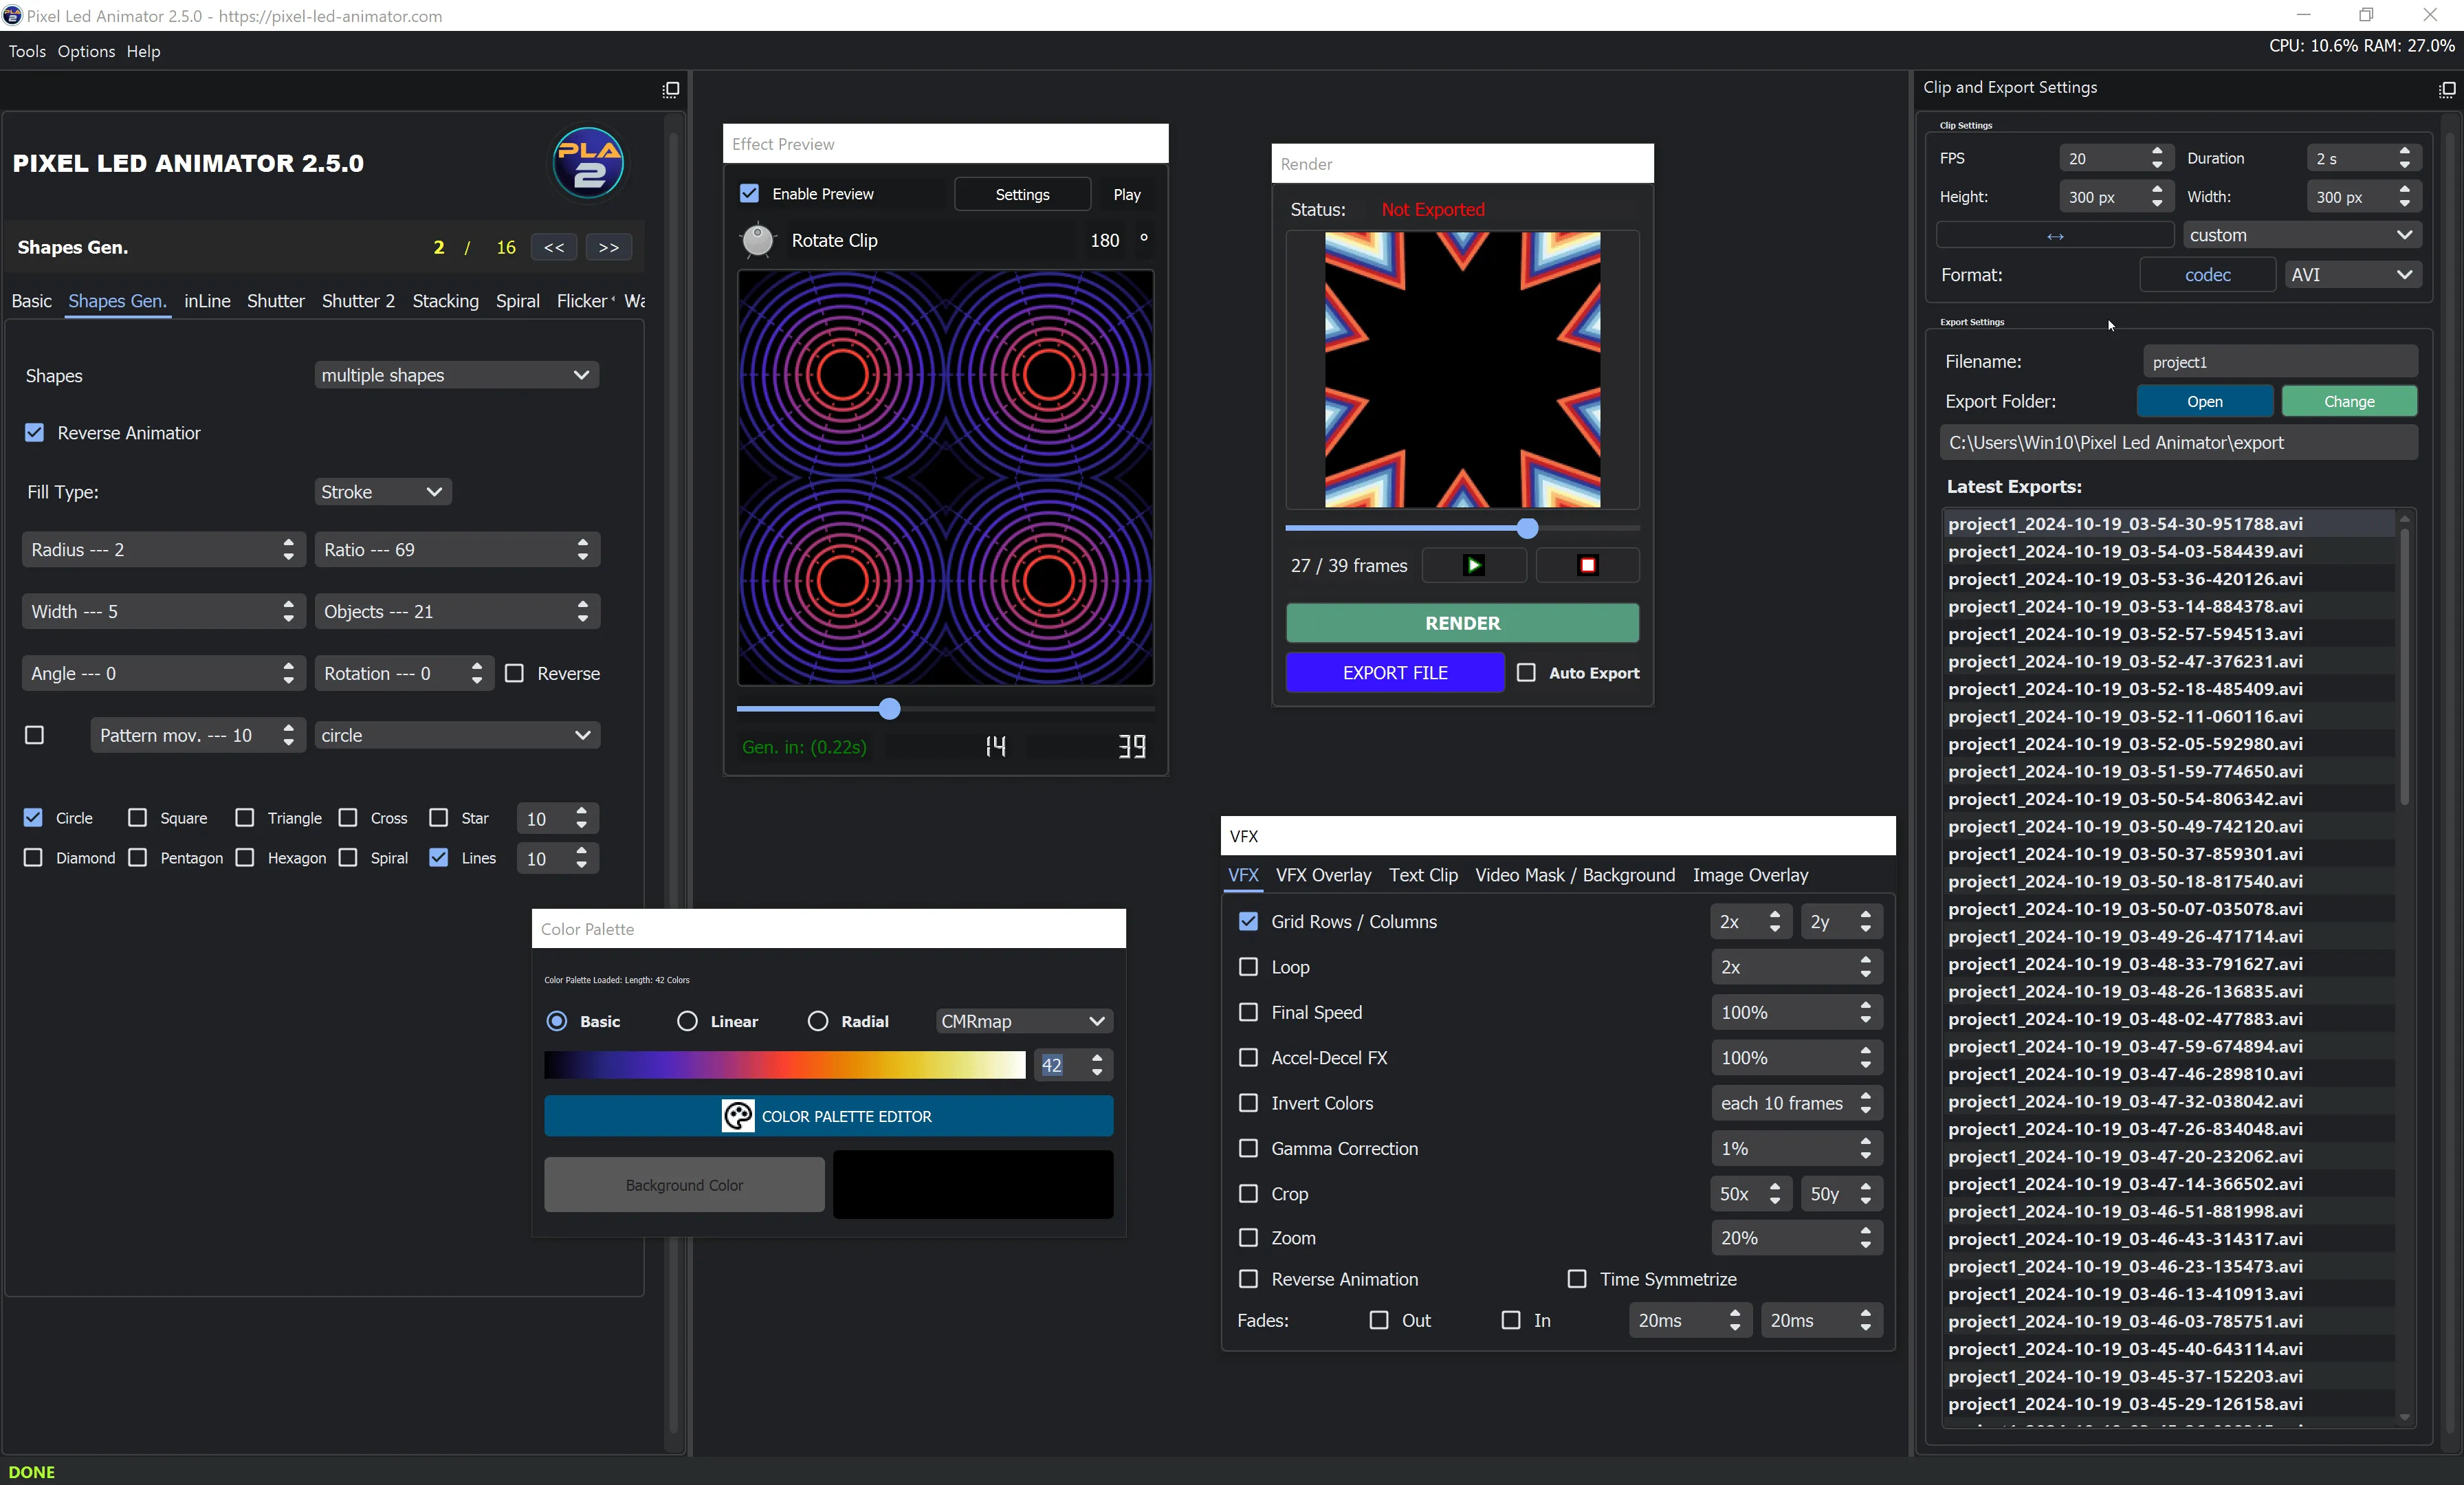This screenshot has width=2464, height=1485.
Task: Increase Pattern mov. value stepper
Action: [288, 728]
